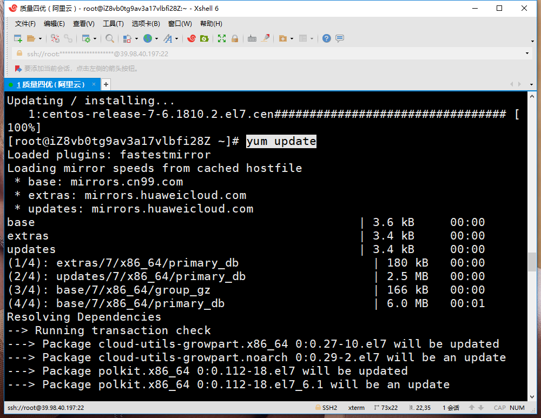
Task: Expand the Open folder dropdown arrow
Action: pos(40,39)
